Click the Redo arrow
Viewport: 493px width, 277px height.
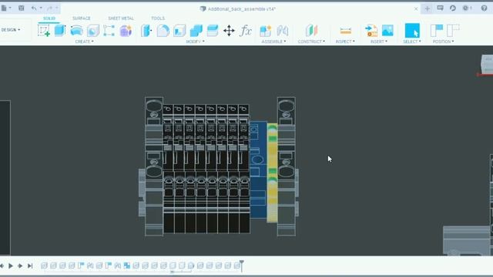(49, 8)
